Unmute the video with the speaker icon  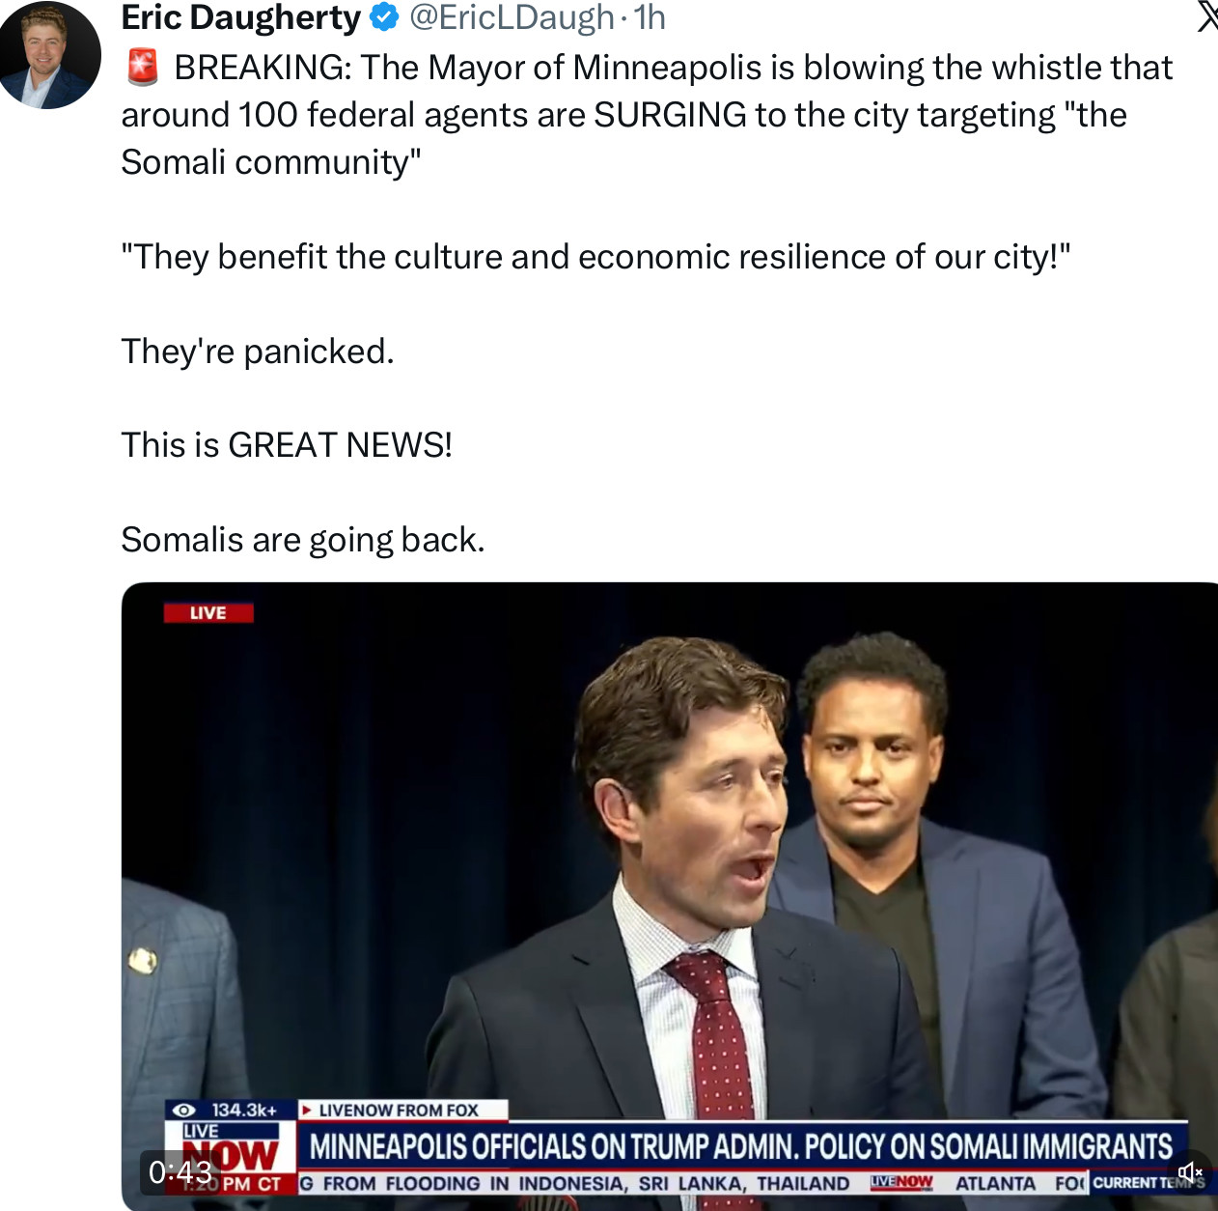pyautogui.click(x=1190, y=1172)
